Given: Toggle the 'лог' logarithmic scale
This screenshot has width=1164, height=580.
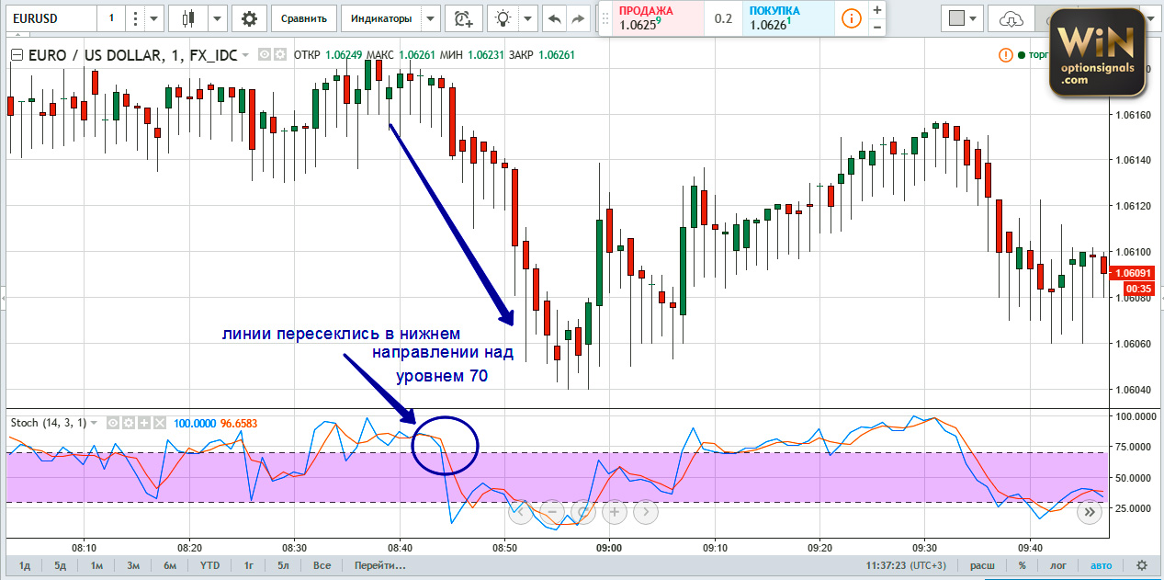Looking at the screenshot, I should (1058, 565).
